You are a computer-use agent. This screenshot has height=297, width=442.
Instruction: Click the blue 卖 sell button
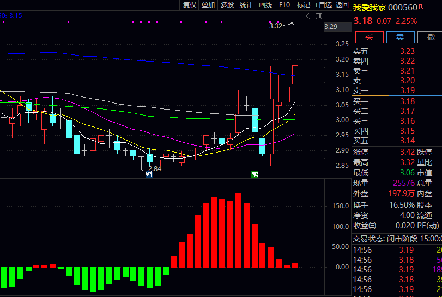click(x=400, y=37)
